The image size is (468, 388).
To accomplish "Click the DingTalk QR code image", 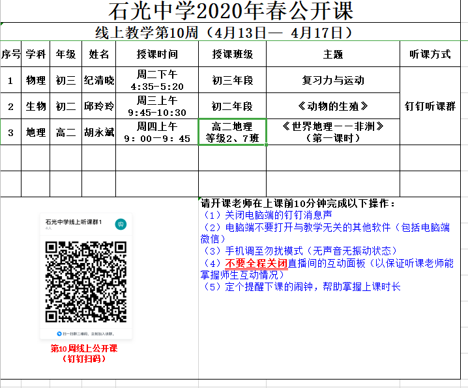I will point(85,282).
